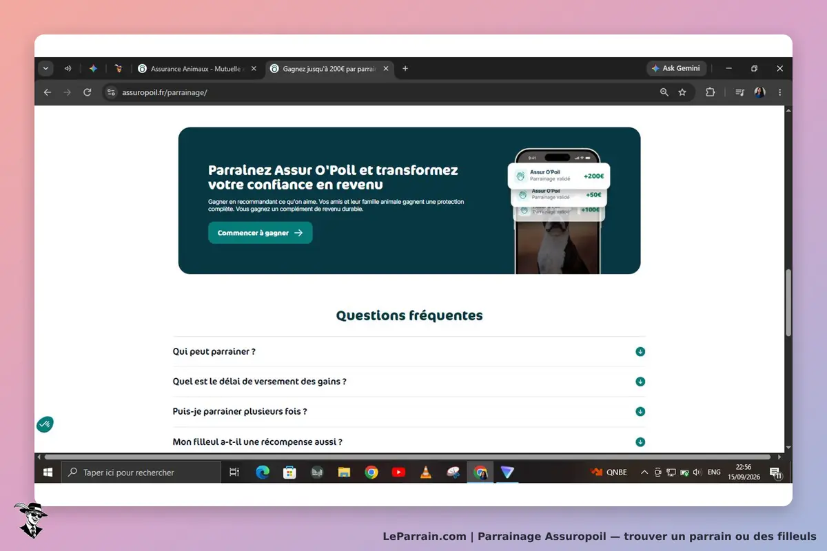The width and height of the screenshot is (827, 551).
Task: Open VLC media player from taskbar
Action: click(426, 472)
